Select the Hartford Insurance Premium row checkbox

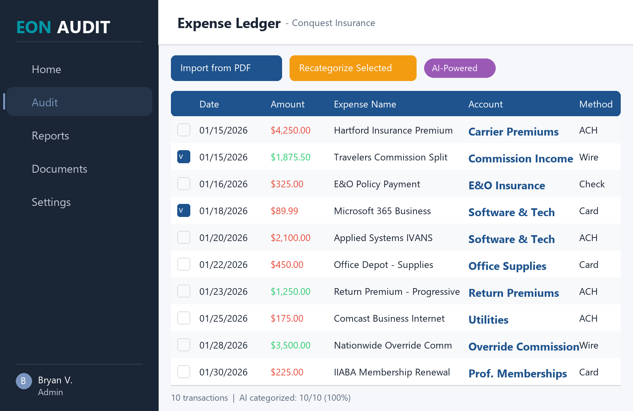184,130
